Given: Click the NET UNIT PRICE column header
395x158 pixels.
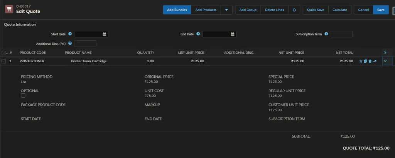Looking at the screenshot, I should coord(291,53).
